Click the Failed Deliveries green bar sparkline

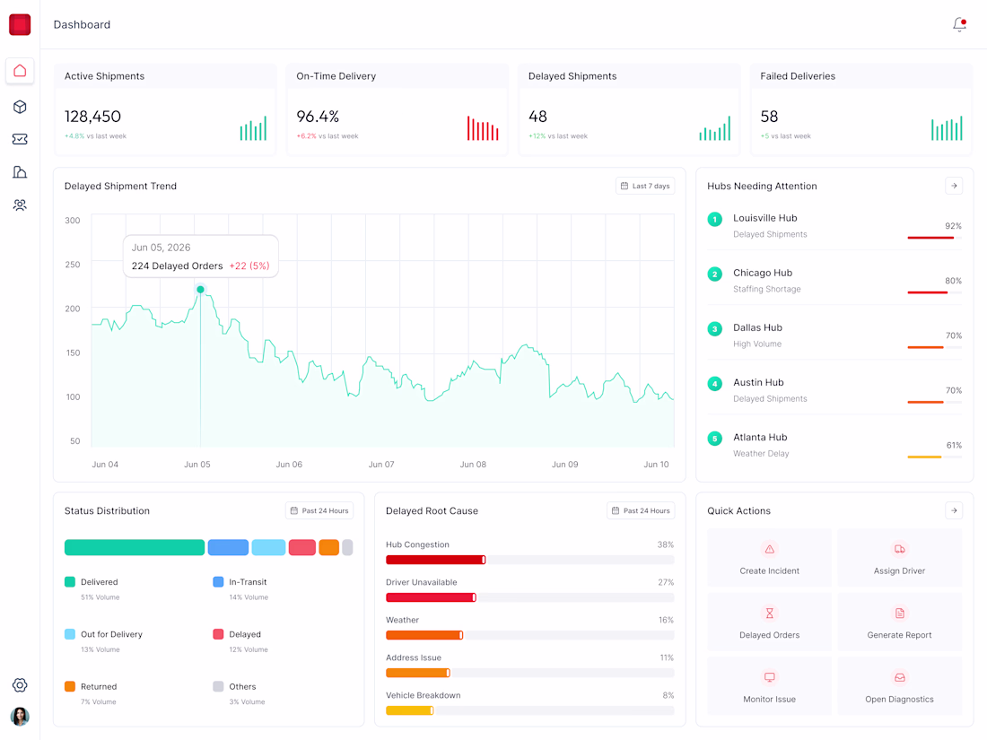pyautogui.click(x=947, y=127)
